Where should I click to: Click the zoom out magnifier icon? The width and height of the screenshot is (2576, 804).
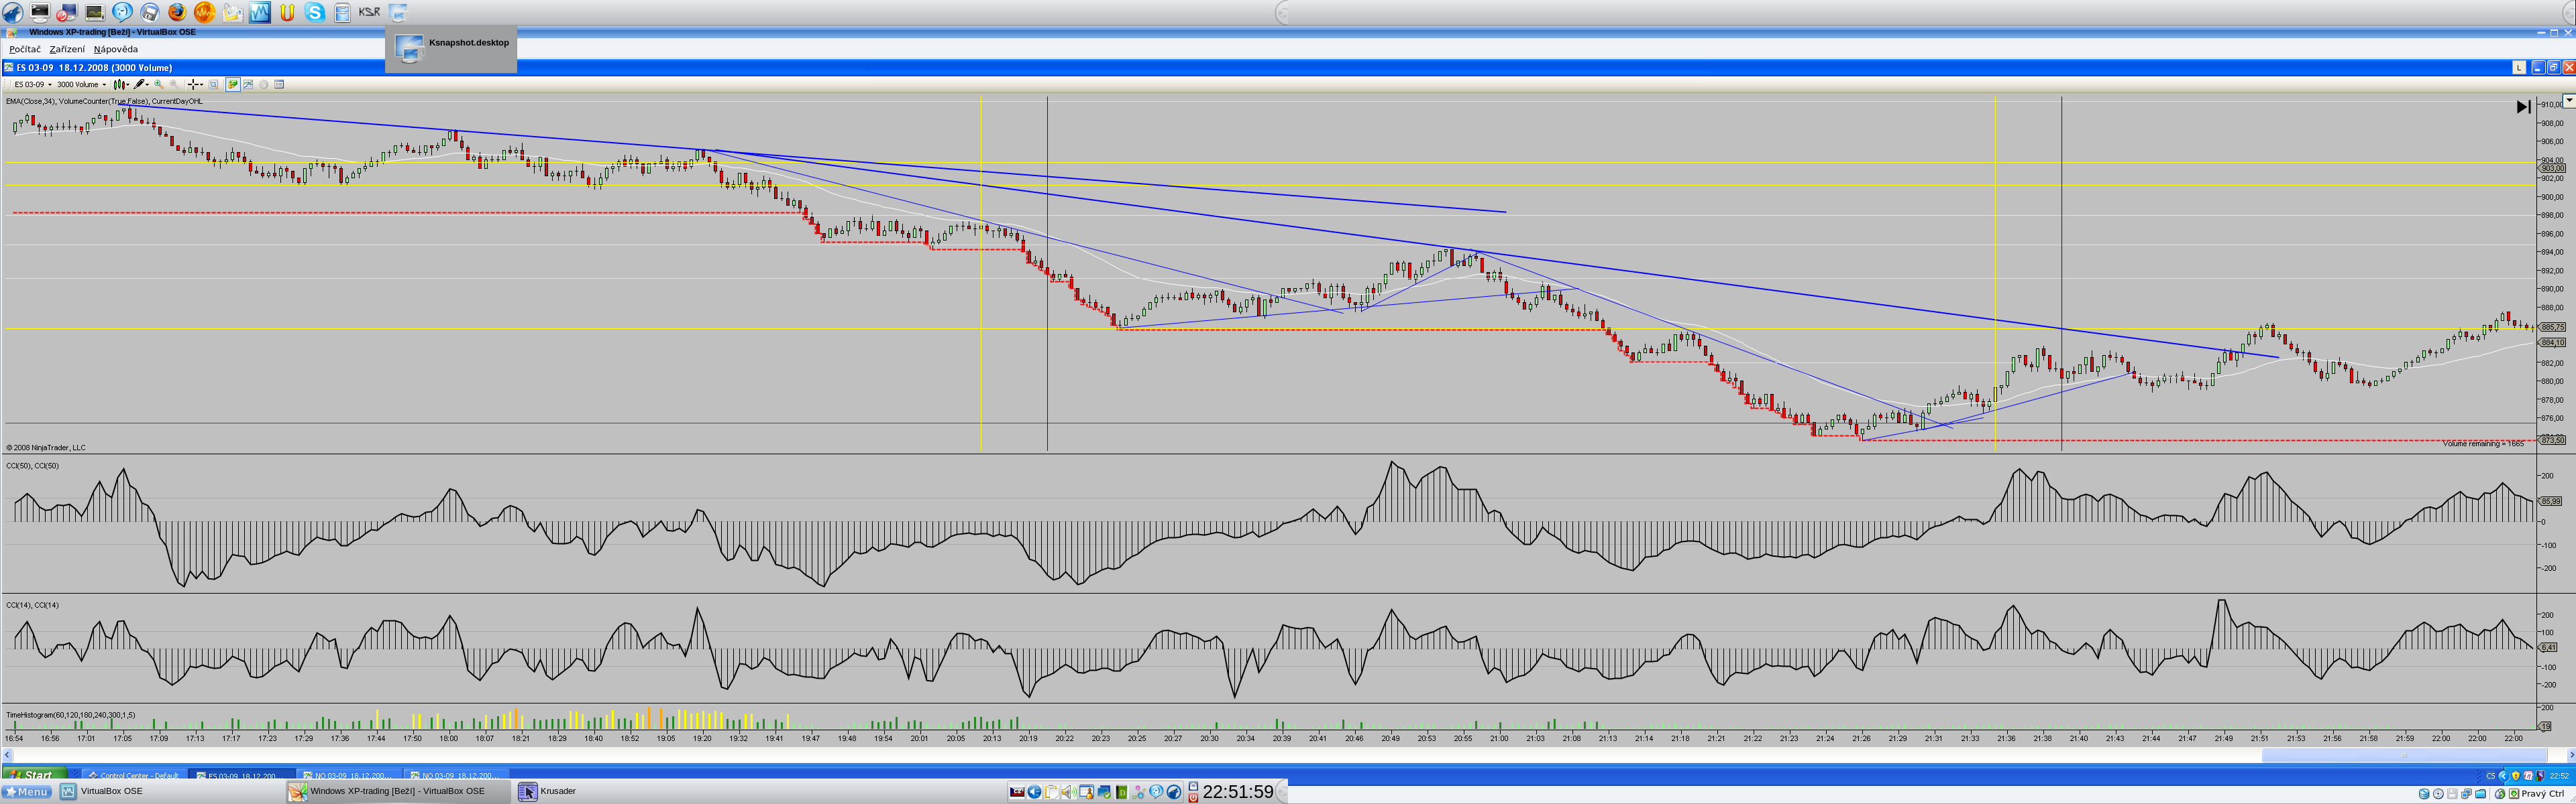174,85
